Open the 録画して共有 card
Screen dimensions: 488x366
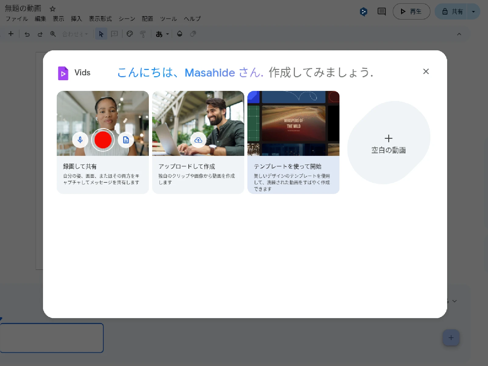103,142
